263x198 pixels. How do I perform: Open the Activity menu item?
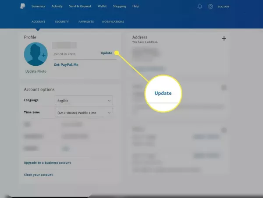[57, 6]
